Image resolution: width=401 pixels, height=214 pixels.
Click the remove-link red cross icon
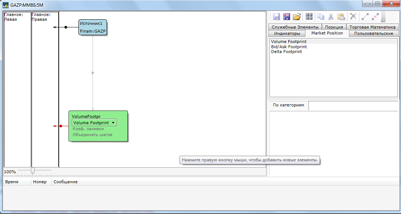coord(375,17)
